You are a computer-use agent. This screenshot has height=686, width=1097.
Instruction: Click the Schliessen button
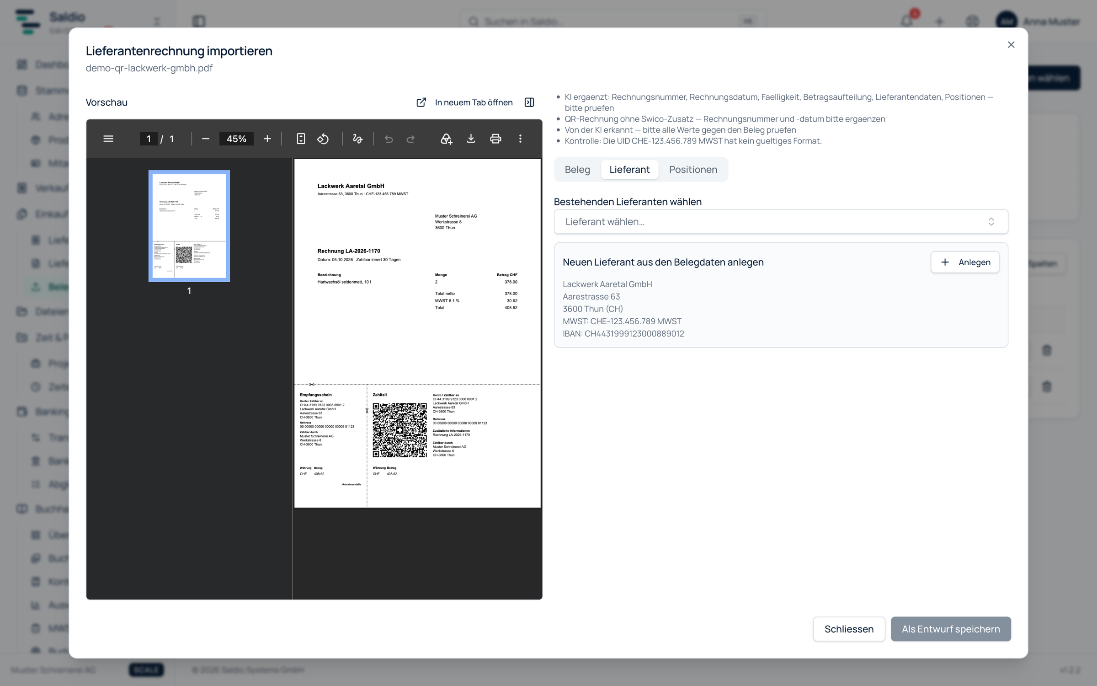[x=849, y=629]
